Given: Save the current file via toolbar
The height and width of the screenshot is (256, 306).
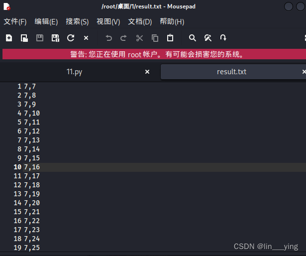Looking at the screenshot, I should click(40, 38).
